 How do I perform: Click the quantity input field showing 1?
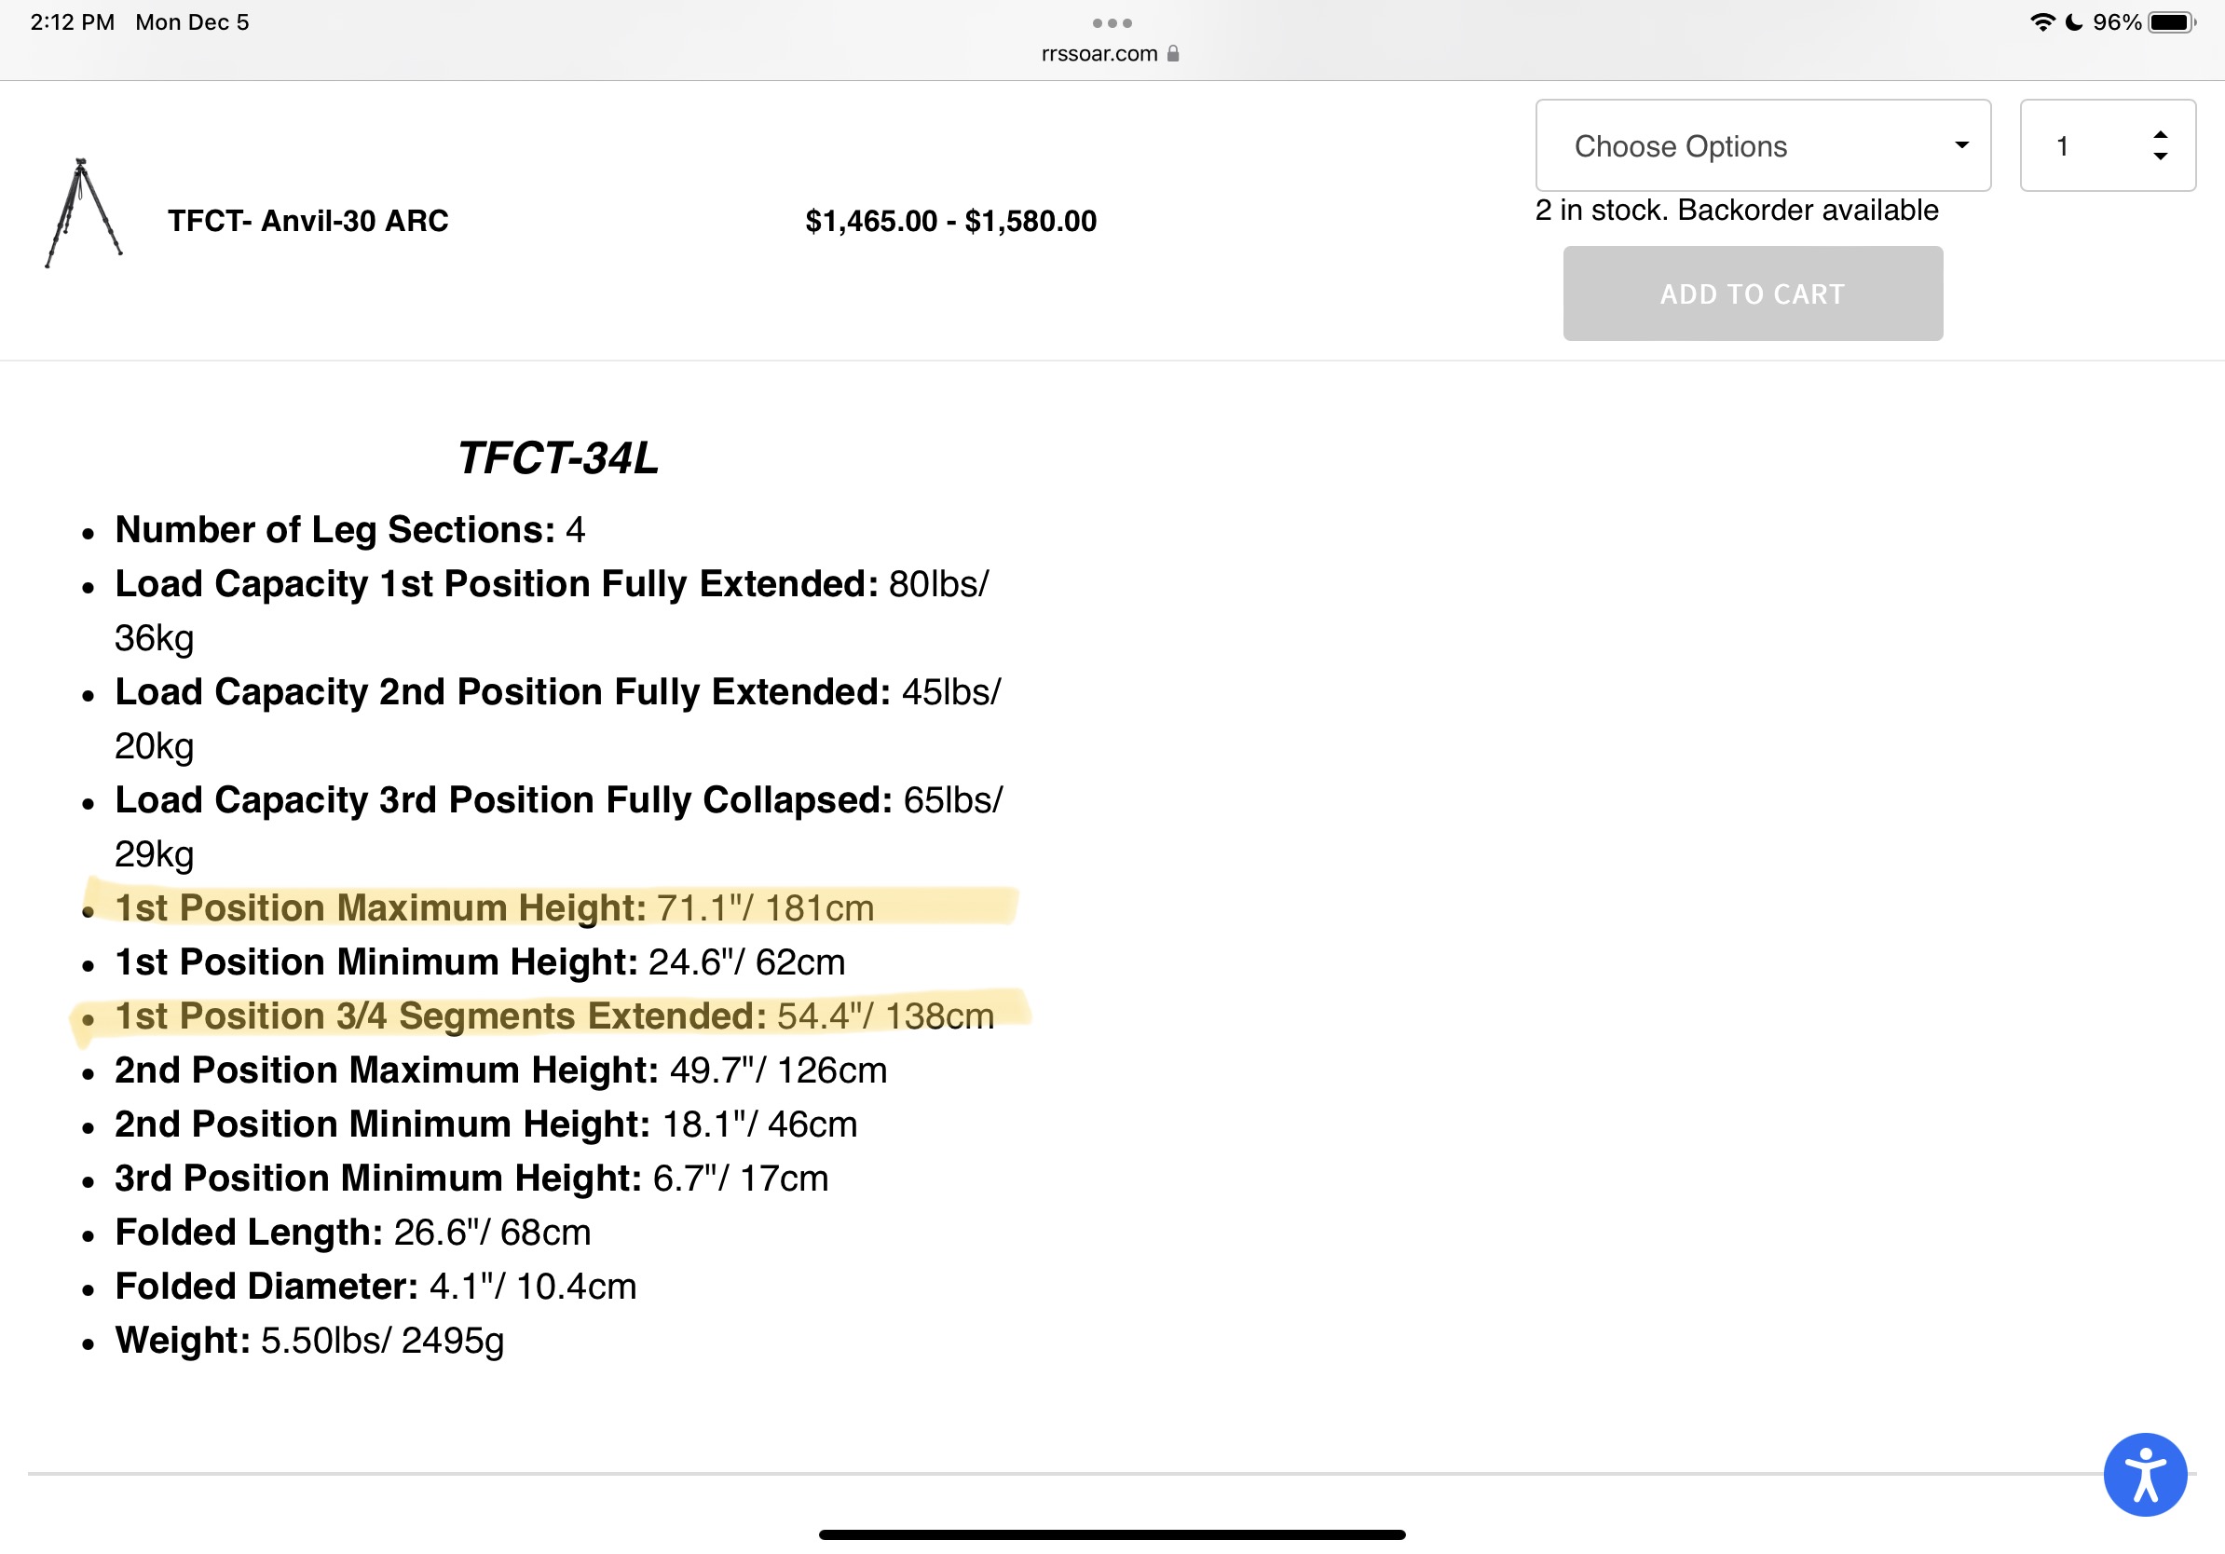[2107, 145]
